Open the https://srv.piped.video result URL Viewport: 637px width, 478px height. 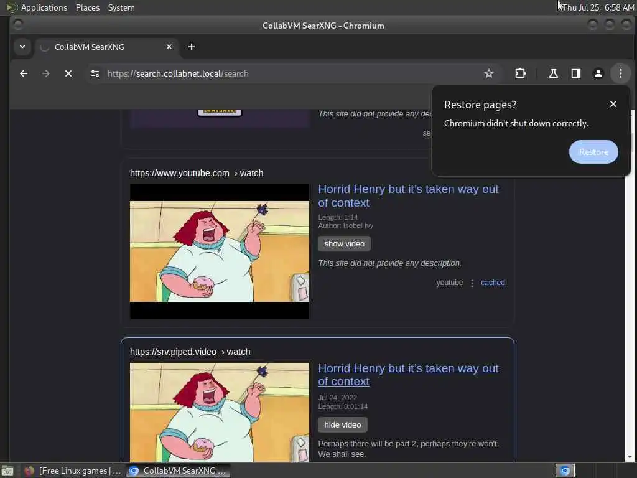[x=190, y=352]
